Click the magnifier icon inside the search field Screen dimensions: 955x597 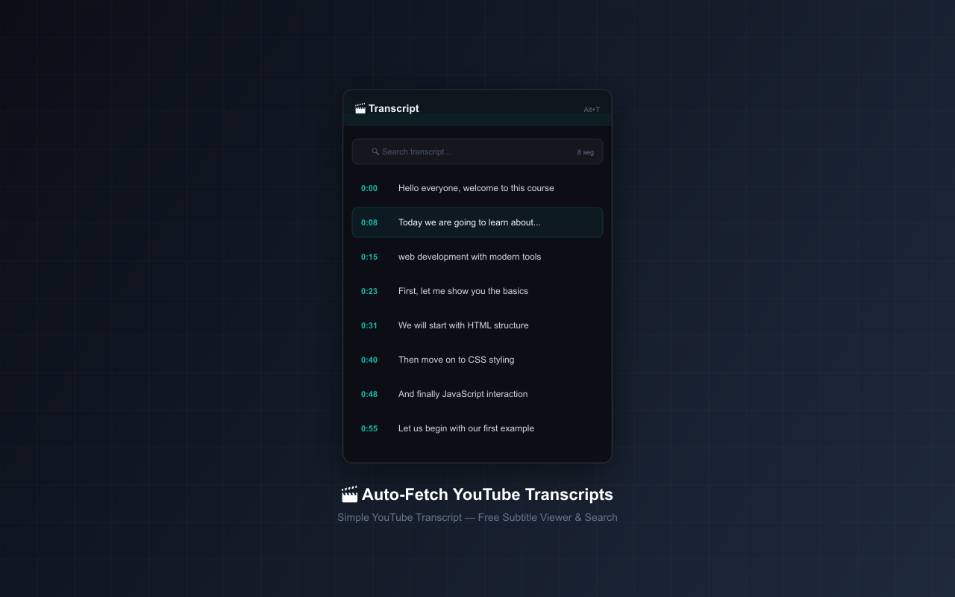375,151
